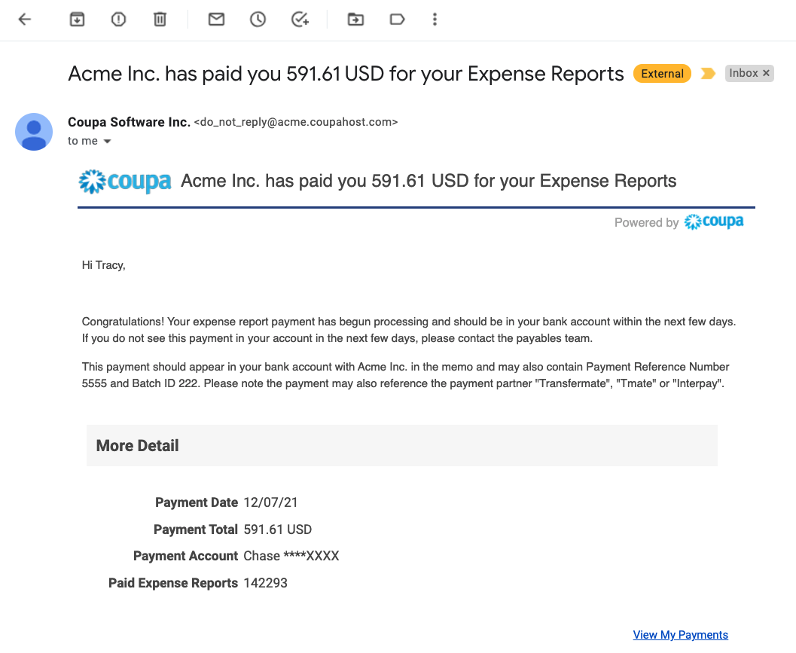Click the More Detail section header

point(402,445)
